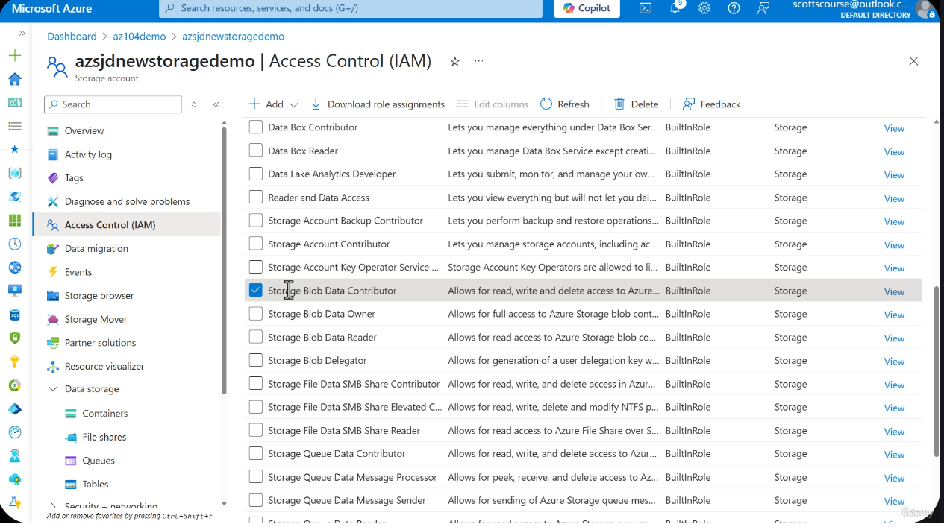Image resolution: width=944 pixels, height=527 pixels.
Task: Uncheck Storage Blob Data Contributor
Action: (254, 290)
